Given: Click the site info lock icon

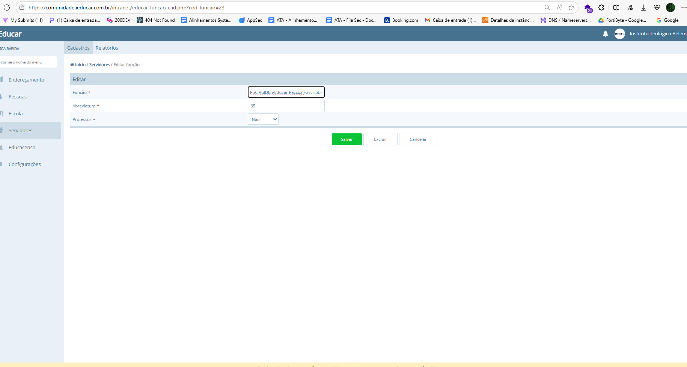Looking at the screenshot, I should tap(22, 8).
